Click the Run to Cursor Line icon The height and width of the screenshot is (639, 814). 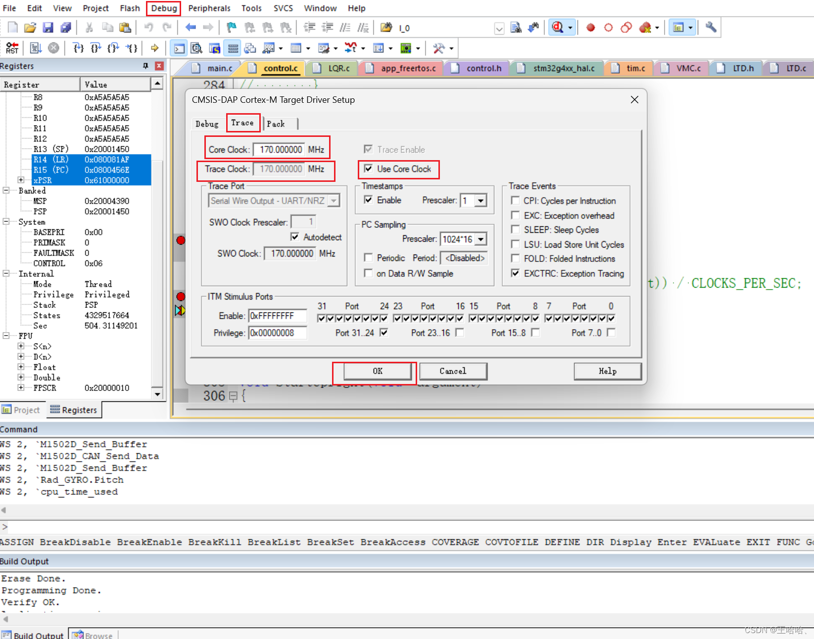point(132,48)
